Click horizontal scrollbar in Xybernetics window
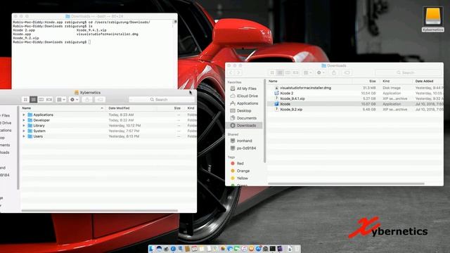450x253 pixels. [x=100, y=211]
